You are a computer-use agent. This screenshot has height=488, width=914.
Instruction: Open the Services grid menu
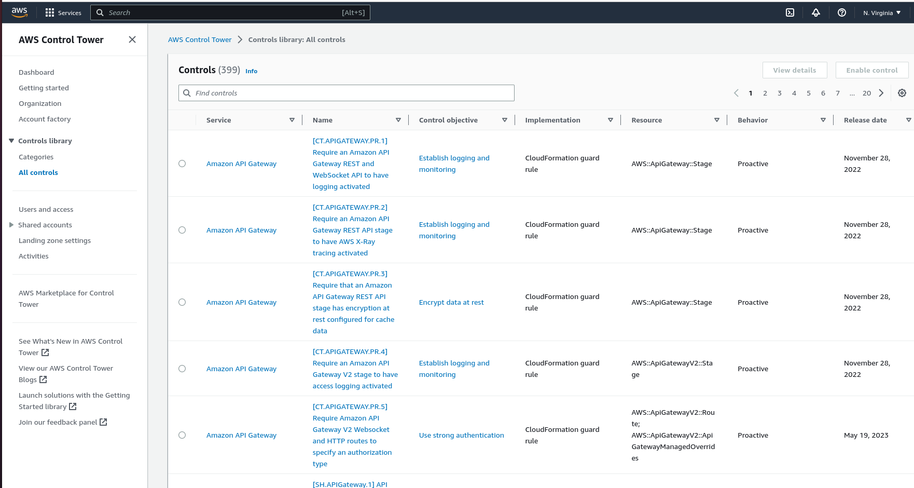(x=63, y=12)
